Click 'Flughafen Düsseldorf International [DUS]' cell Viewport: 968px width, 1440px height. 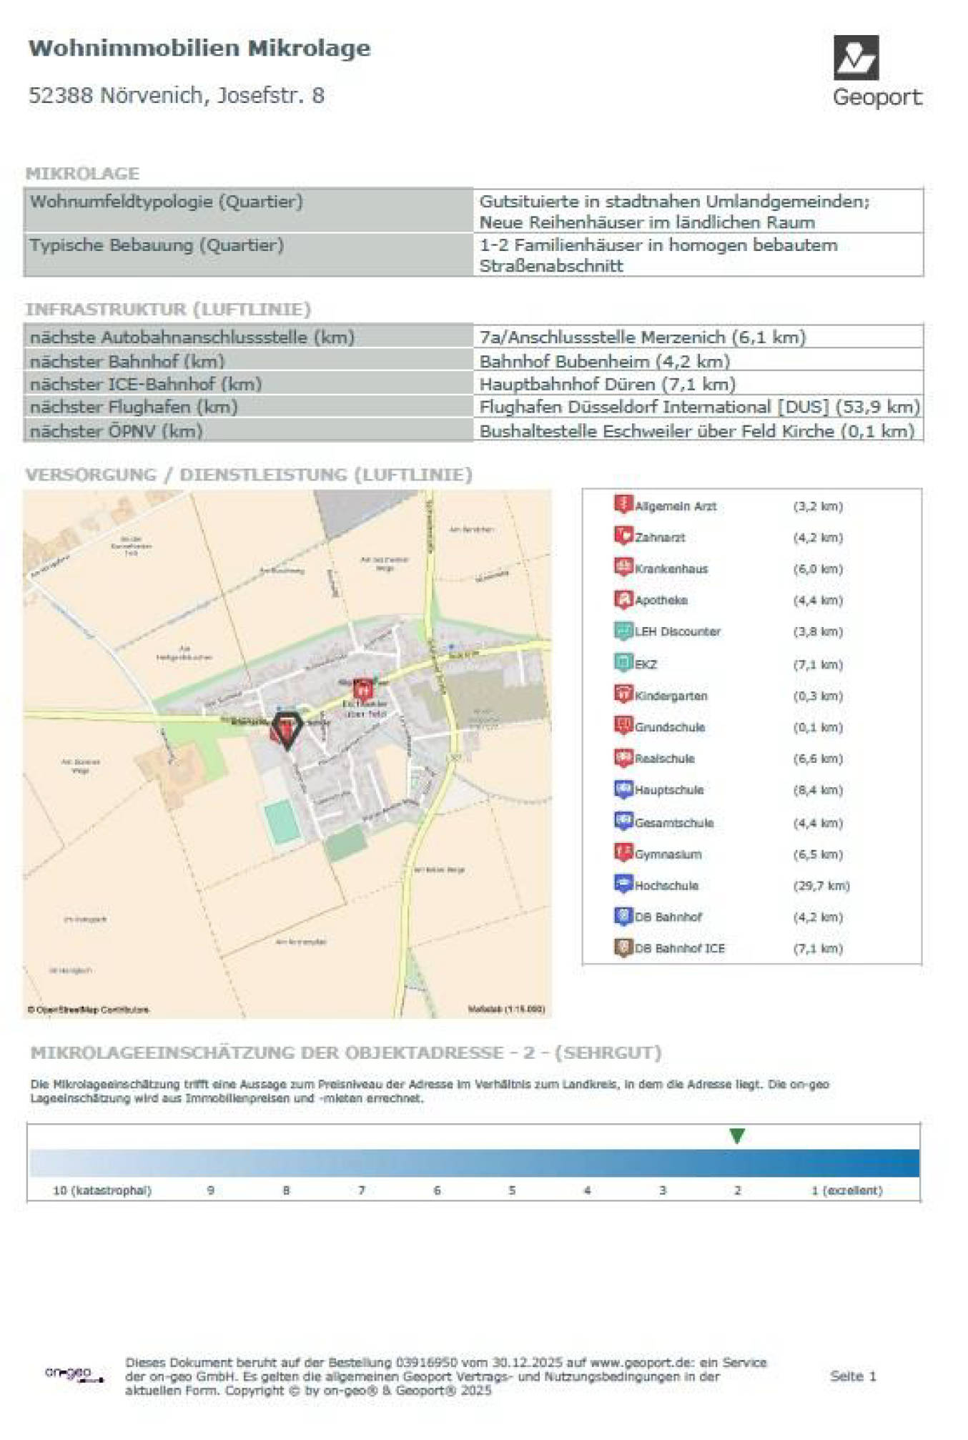tap(698, 407)
